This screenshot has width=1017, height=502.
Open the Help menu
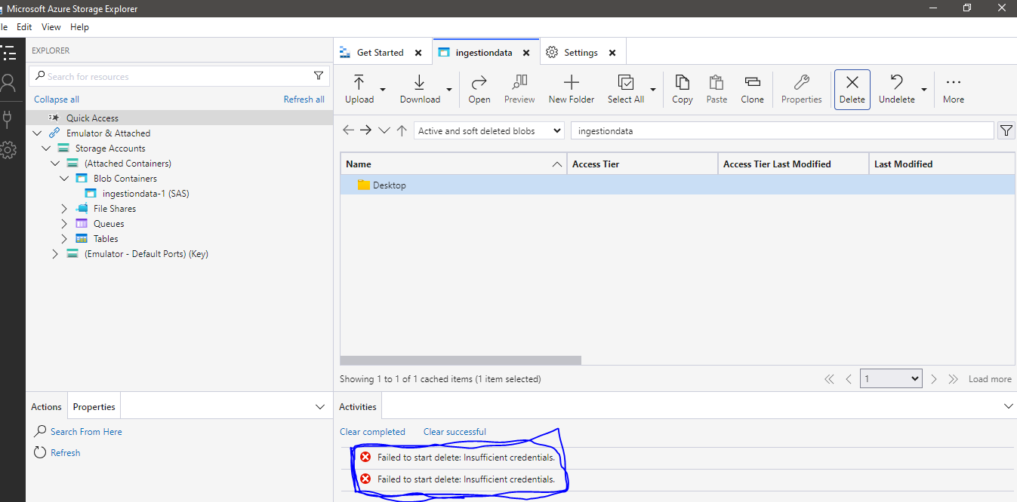coord(79,26)
